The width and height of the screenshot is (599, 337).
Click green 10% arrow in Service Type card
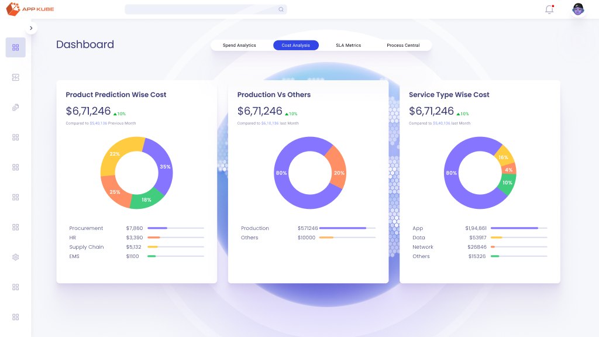463,114
